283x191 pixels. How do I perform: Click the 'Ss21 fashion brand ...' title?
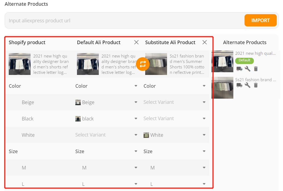pos(255,80)
